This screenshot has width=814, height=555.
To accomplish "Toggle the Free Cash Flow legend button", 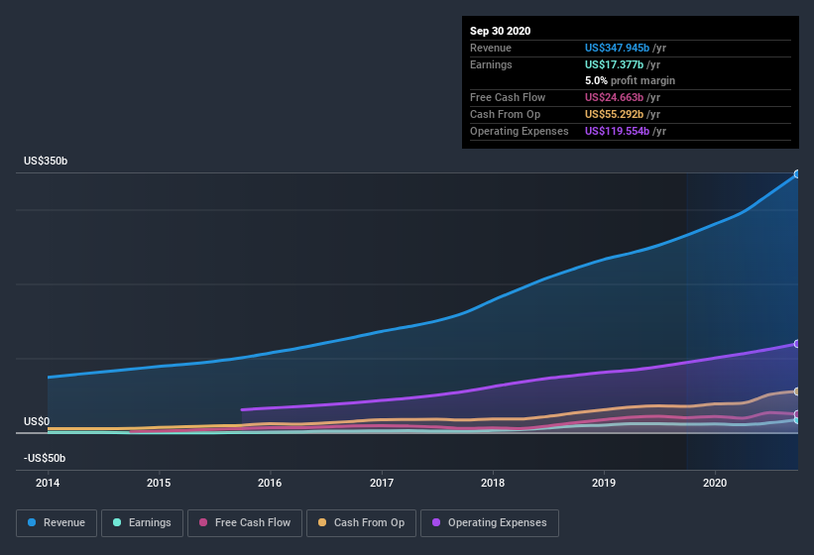I will point(245,523).
